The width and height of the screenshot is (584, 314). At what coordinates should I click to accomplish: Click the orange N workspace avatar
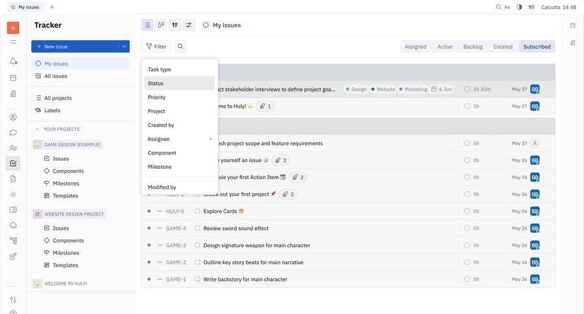[13, 28]
